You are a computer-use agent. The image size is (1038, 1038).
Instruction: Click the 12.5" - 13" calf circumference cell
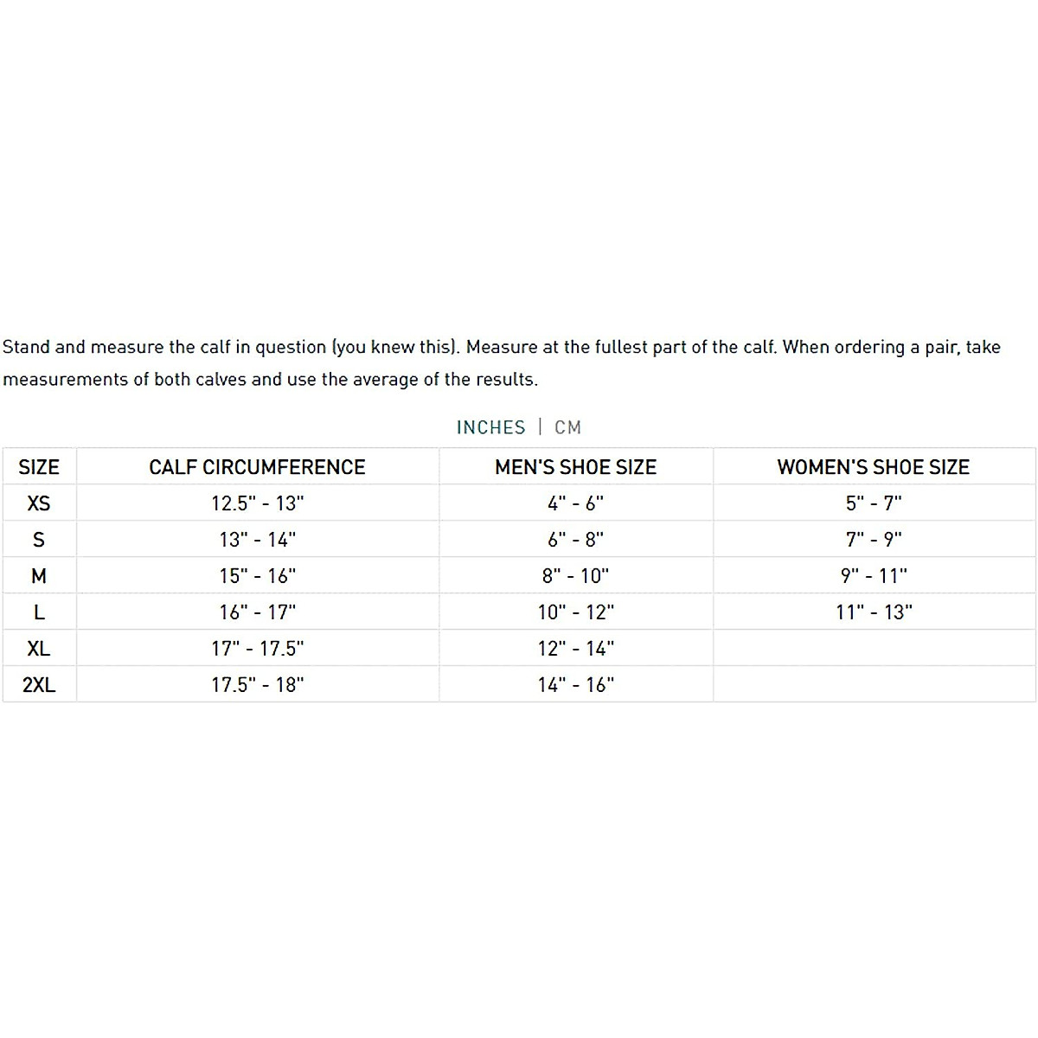[257, 503]
